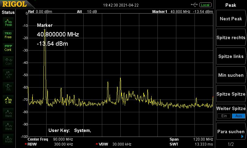Click the Ref 0.00 dBm readout

pyautogui.click(x=40, y=12)
